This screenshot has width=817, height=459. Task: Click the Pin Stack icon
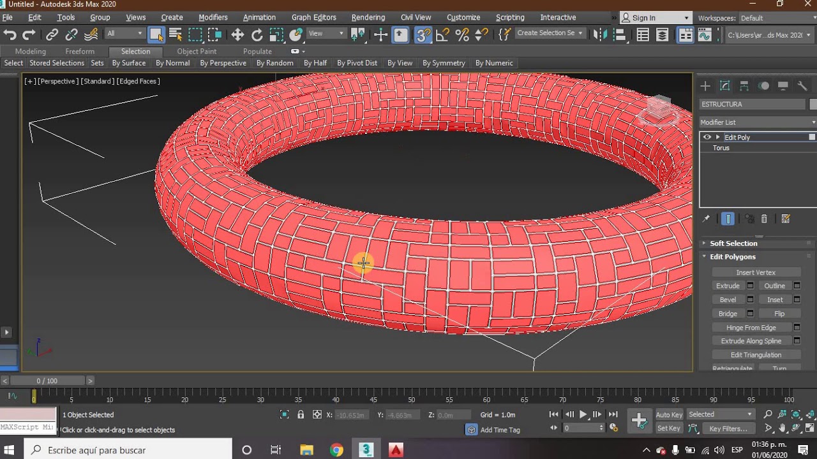706,219
